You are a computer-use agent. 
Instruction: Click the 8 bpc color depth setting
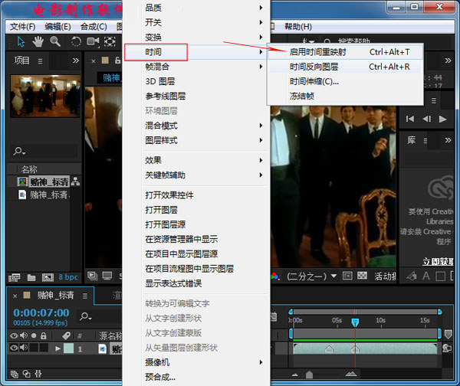(68, 277)
